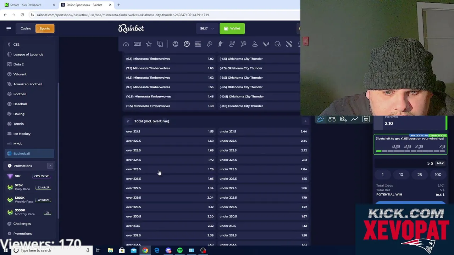Bet on over 228.5 at 2.04
Image resolution: width=454 pixels, height=255 pixels.
[170, 197]
